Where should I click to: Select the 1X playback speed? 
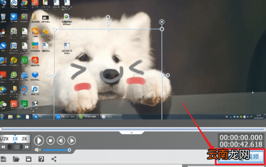point(15,139)
